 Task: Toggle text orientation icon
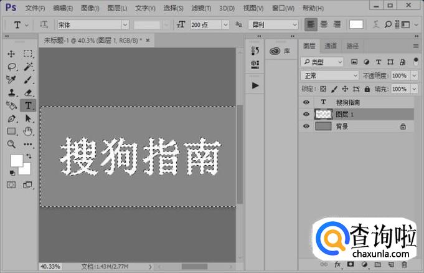(x=44, y=25)
